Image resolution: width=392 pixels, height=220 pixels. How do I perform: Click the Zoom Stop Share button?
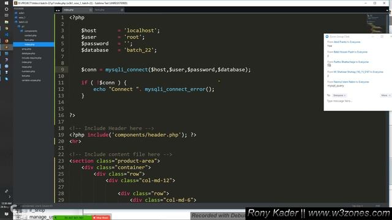[101, 218]
